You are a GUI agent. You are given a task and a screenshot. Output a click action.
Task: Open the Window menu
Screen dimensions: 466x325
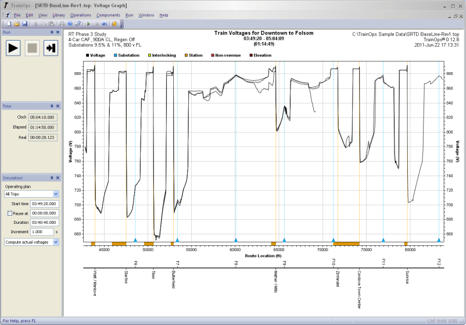tap(146, 15)
